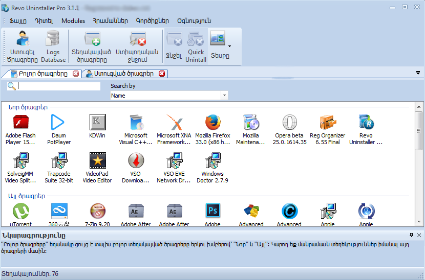Click the scrollbar up arrow

click(419, 107)
